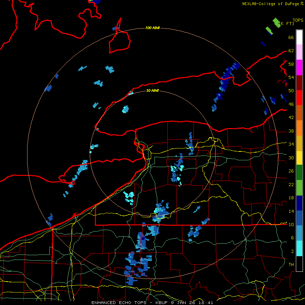305x305 pixels.
Task: Click the legend value '22'
Action: (x=291, y=185)
